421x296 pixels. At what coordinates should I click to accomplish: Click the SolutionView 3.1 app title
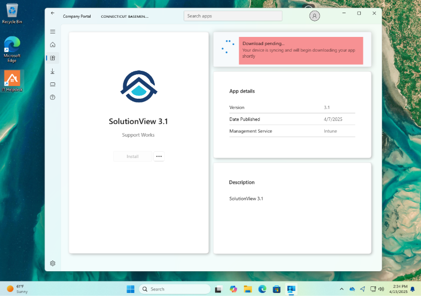[x=138, y=121]
